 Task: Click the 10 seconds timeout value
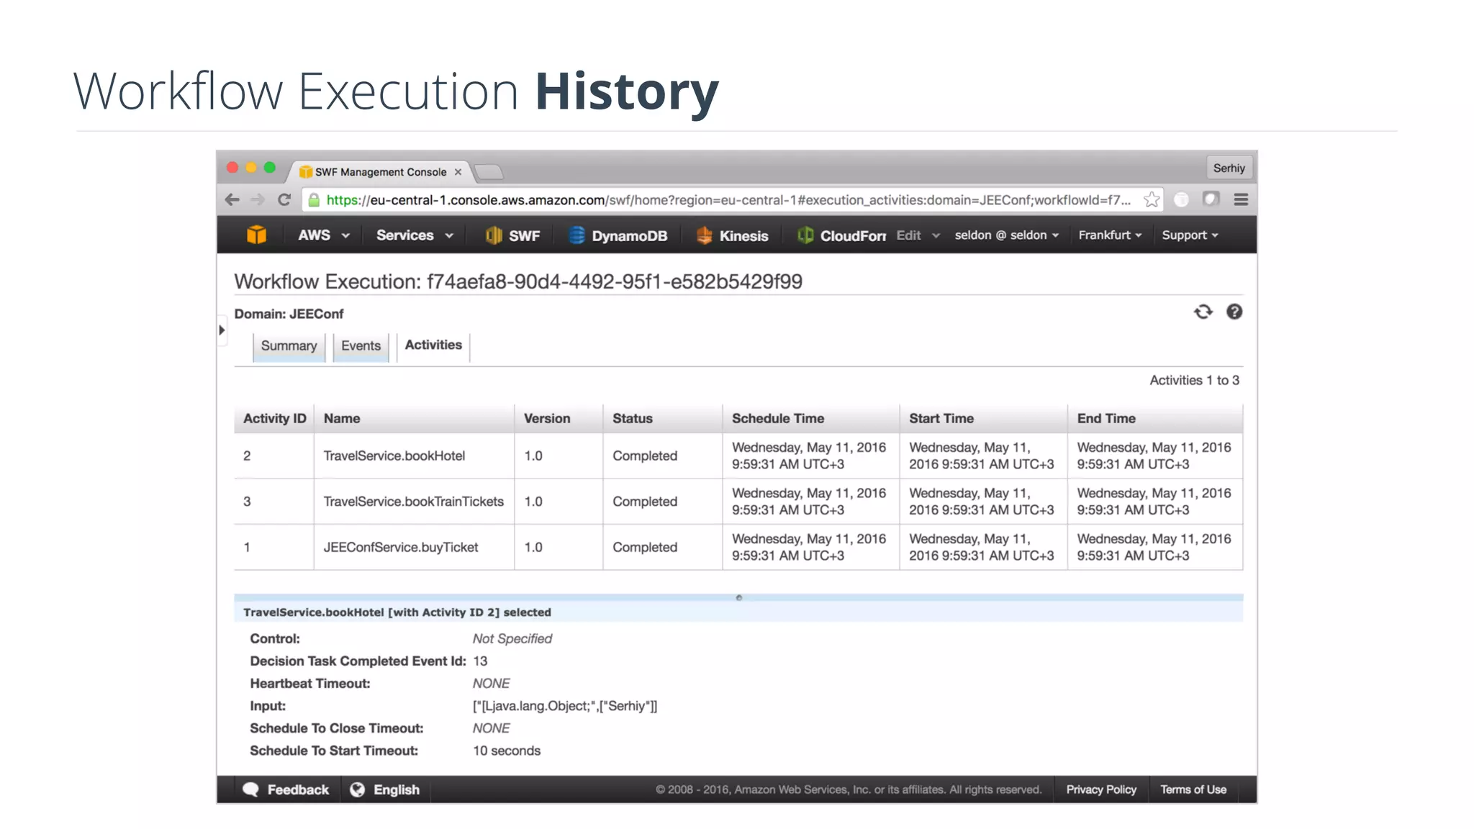(x=507, y=751)
